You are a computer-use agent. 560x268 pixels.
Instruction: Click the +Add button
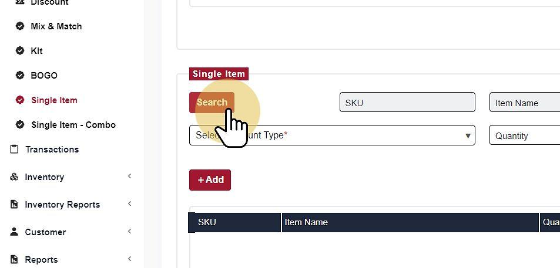210,180
